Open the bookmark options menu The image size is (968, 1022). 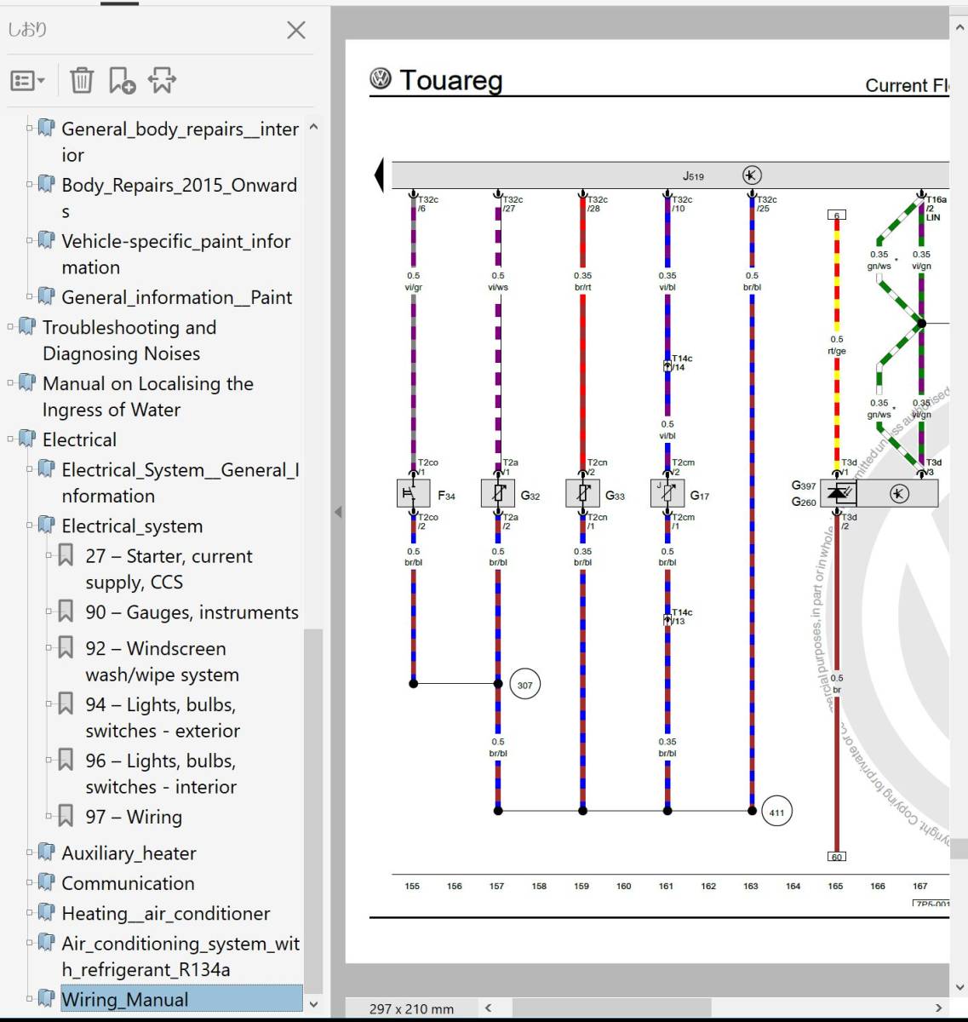tap(28, 81)
